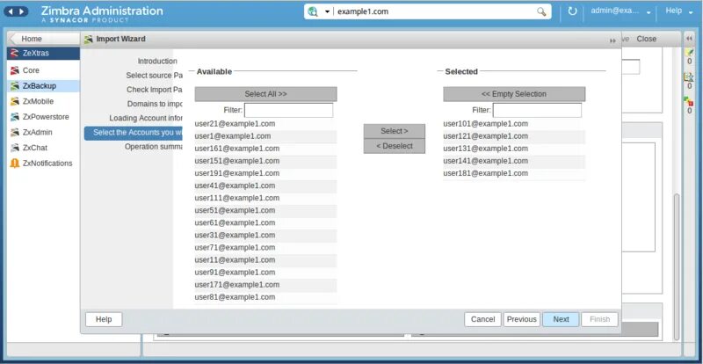The width and height of the screenshot is (703, 364).
Task: Select user181@example1.com in Selected list
Action: click(514, 173)
